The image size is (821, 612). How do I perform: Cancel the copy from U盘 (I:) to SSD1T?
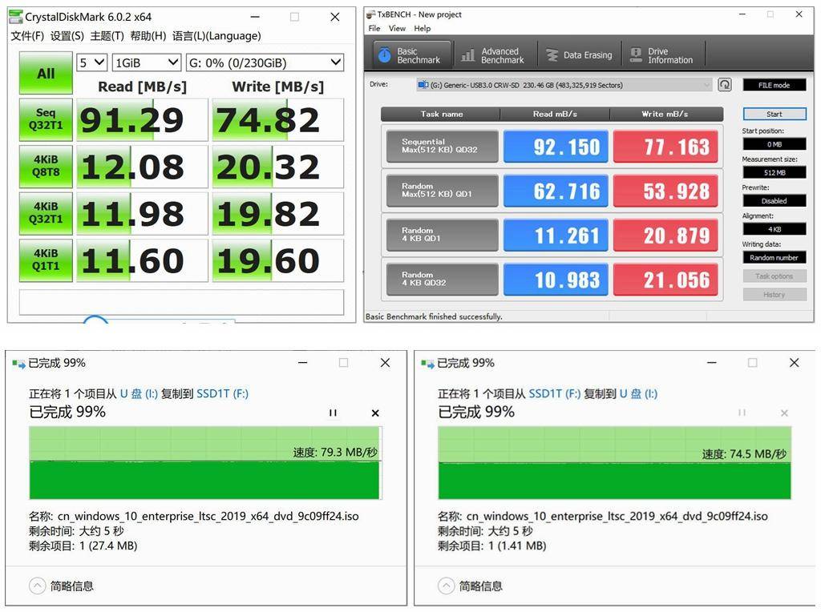coord(375,413)
